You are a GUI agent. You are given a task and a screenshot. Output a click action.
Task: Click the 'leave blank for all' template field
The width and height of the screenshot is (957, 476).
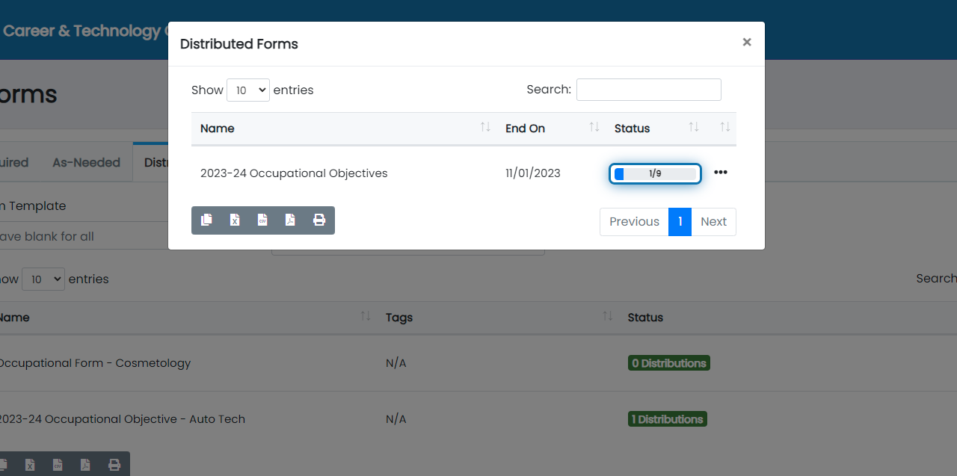84,236
